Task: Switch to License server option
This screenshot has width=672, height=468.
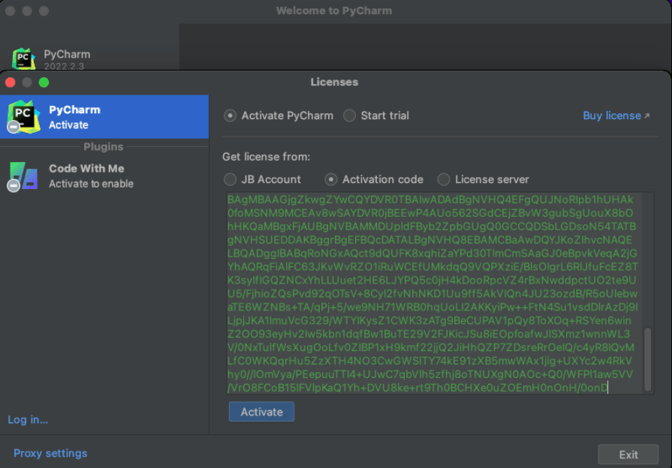Action: [444, 179]
